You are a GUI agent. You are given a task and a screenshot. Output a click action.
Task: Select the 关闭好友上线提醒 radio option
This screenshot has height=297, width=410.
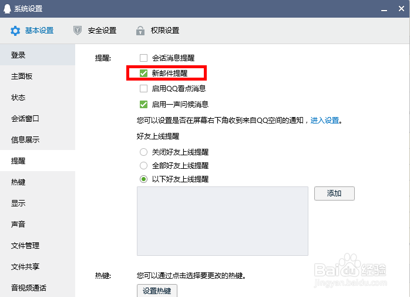[x=143, y=152]
